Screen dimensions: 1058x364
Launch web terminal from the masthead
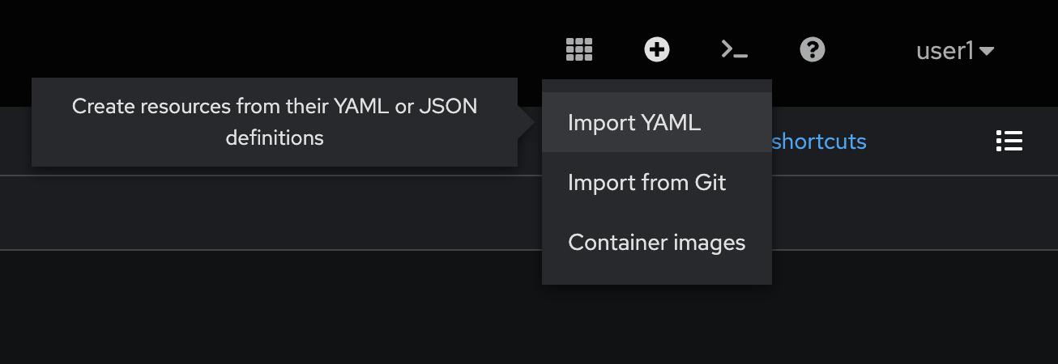(735, 50)
